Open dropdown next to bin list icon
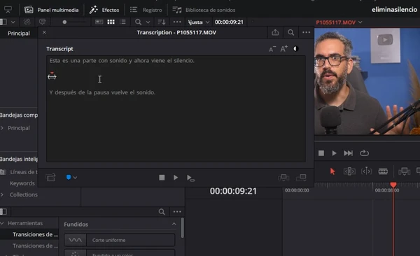Screen dimensions: 420x256 pyautogui.click(x=13, y=22)
